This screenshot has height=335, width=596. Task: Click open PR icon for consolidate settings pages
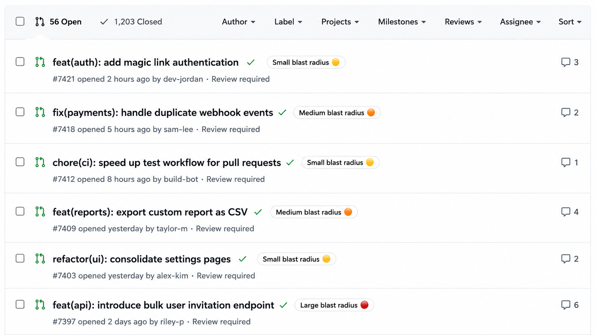[x=40, y=258]
